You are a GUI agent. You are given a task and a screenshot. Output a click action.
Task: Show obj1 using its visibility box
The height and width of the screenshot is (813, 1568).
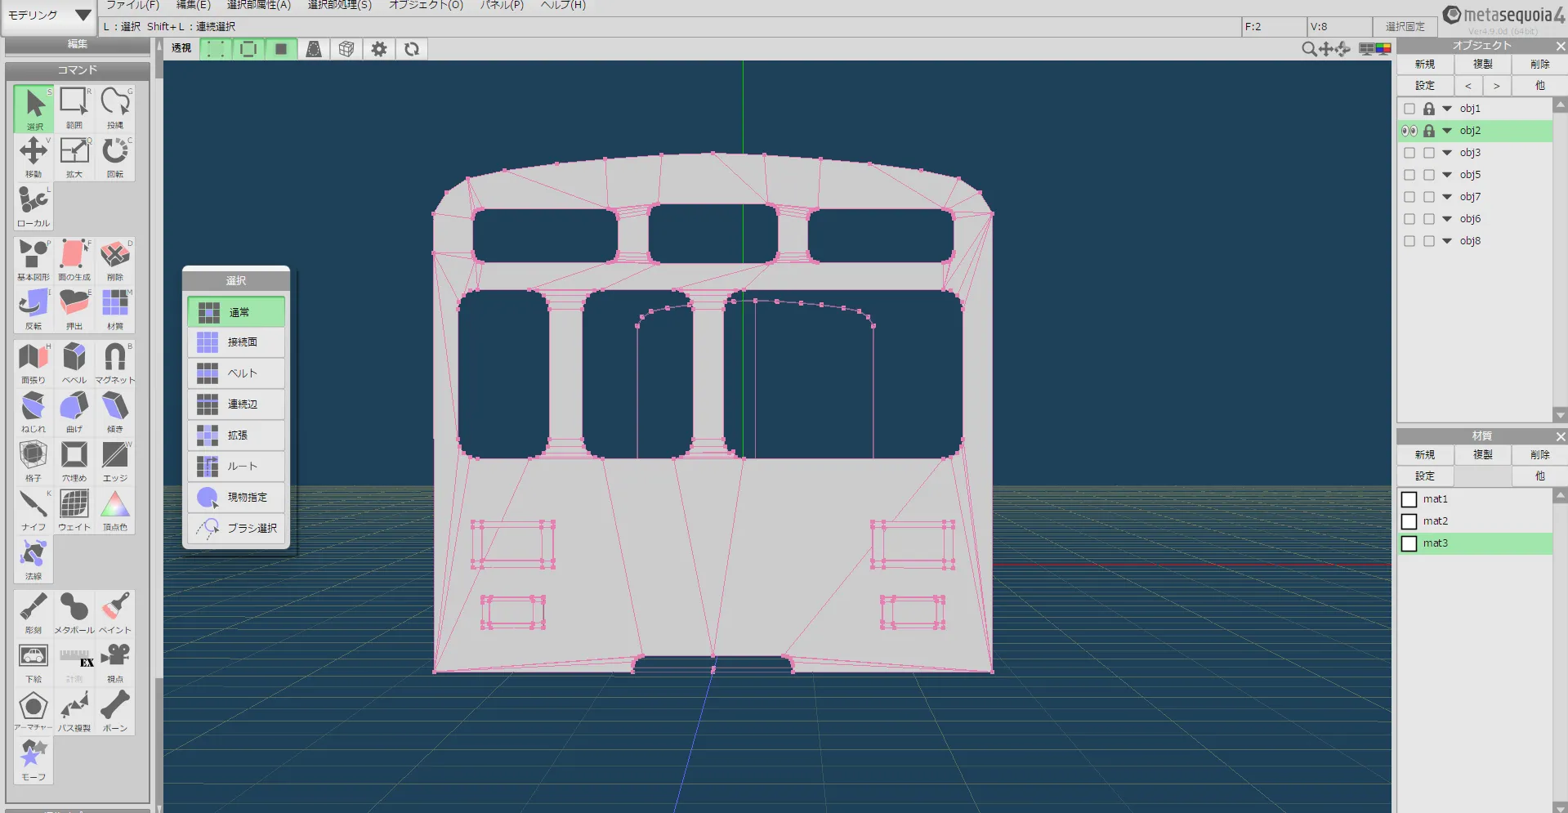pos(1409,109)
